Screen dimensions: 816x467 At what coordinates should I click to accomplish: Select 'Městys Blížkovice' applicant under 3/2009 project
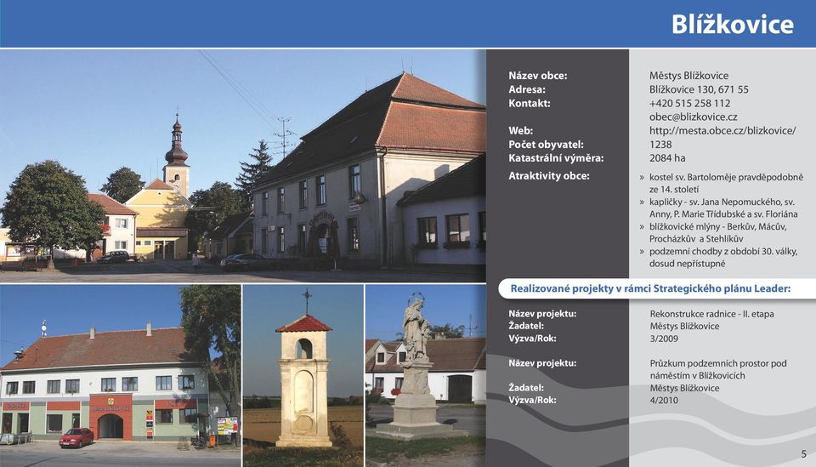(x=684, y=327)
